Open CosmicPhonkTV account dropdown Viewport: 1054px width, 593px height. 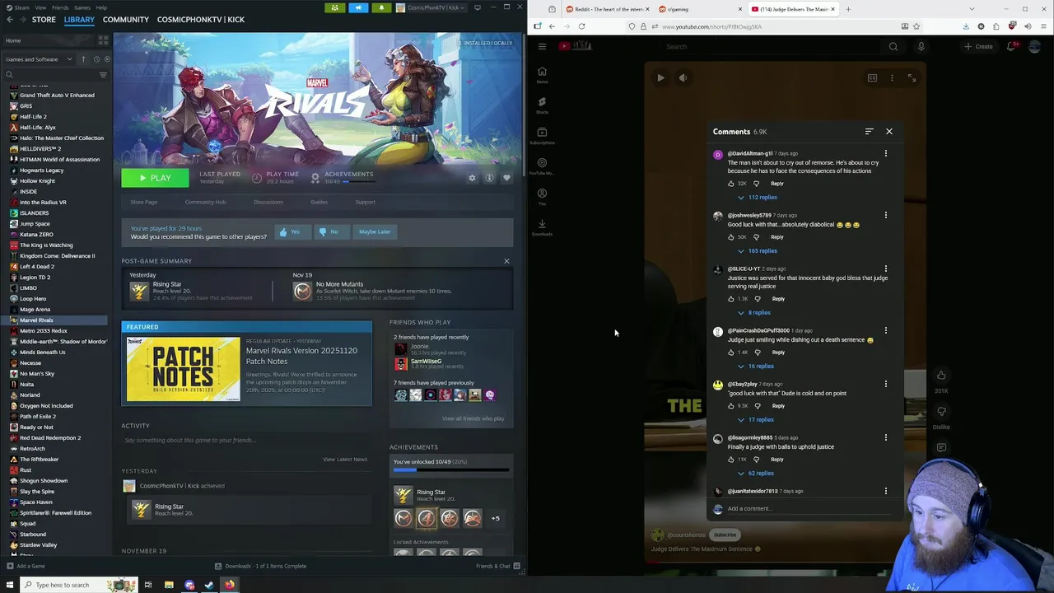point(431,7)
